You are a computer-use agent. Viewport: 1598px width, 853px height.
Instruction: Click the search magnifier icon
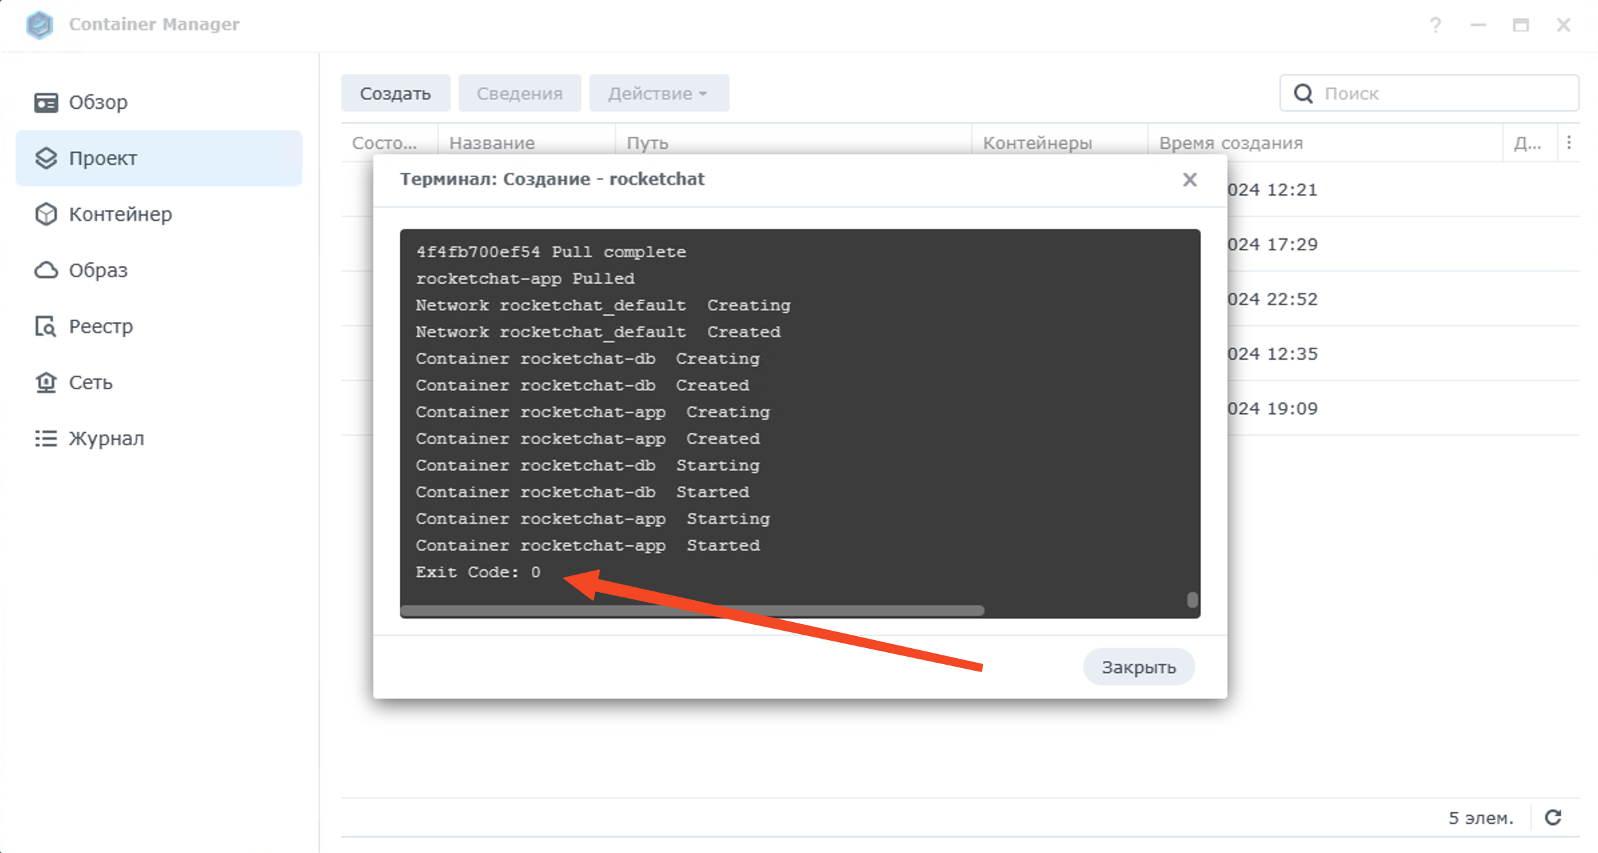[1303, 93]
